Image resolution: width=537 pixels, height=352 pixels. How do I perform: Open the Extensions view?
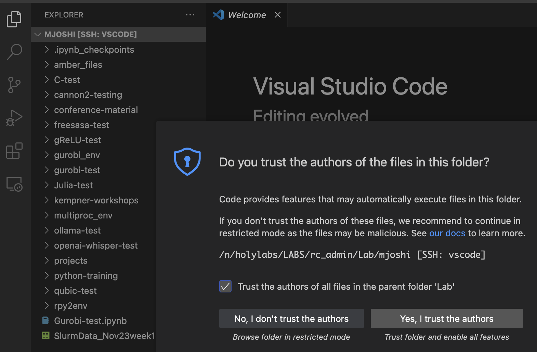click(x=14, y=151)
